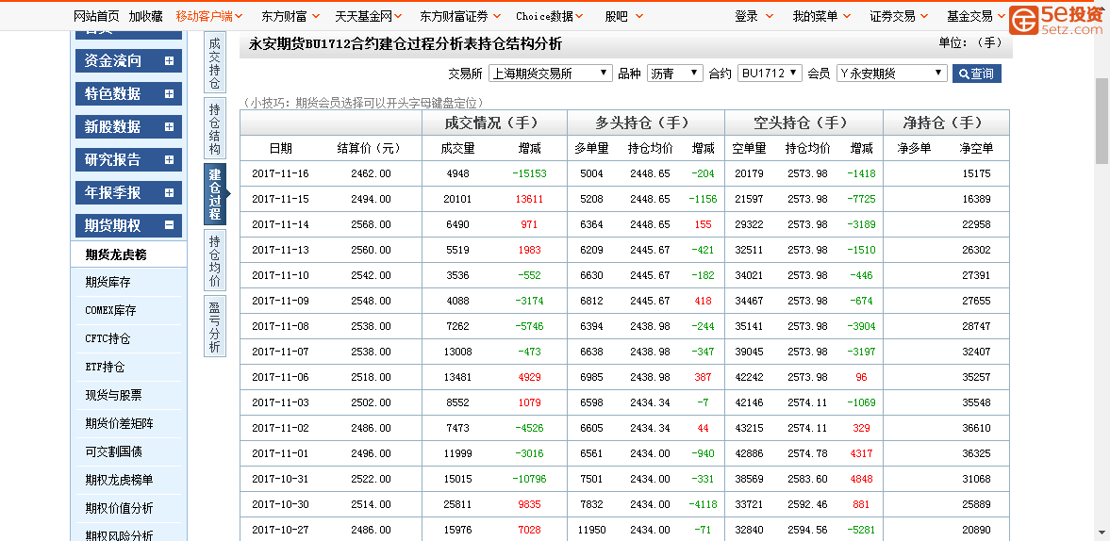This screenshot has width=1110, height=541.
Task: Open 期货龙虎榜 in sidebar
Action: coord(116,254)
